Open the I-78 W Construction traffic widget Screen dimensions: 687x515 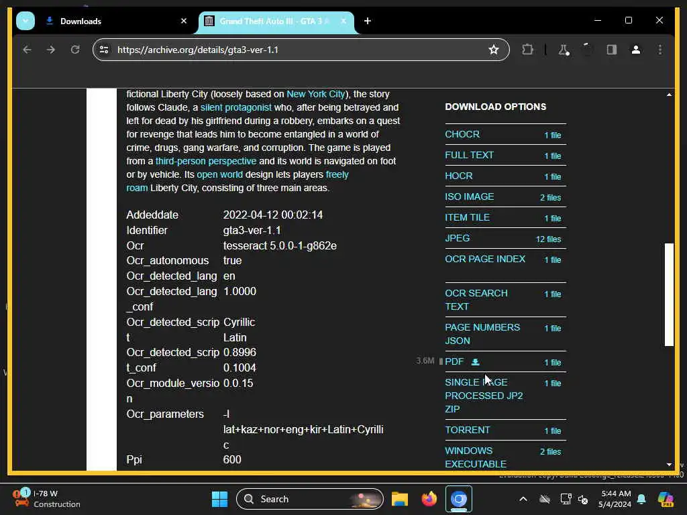[46, 499]
